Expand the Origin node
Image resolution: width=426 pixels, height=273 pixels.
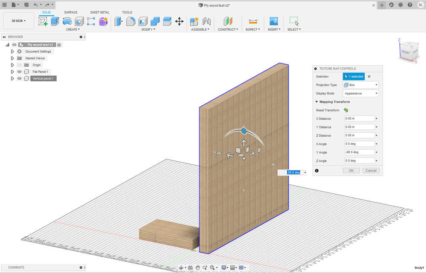tap(12, 65)
